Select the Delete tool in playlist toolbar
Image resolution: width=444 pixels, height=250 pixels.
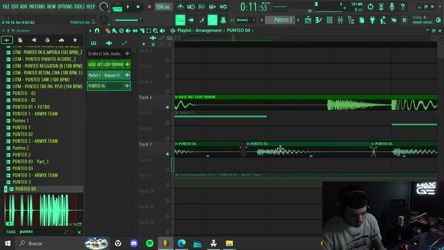tap(121, 31)
